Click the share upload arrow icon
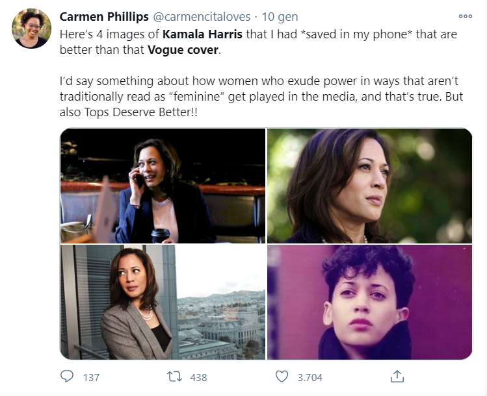Screen dimensions: 487x396 click(x=397, y=377)
